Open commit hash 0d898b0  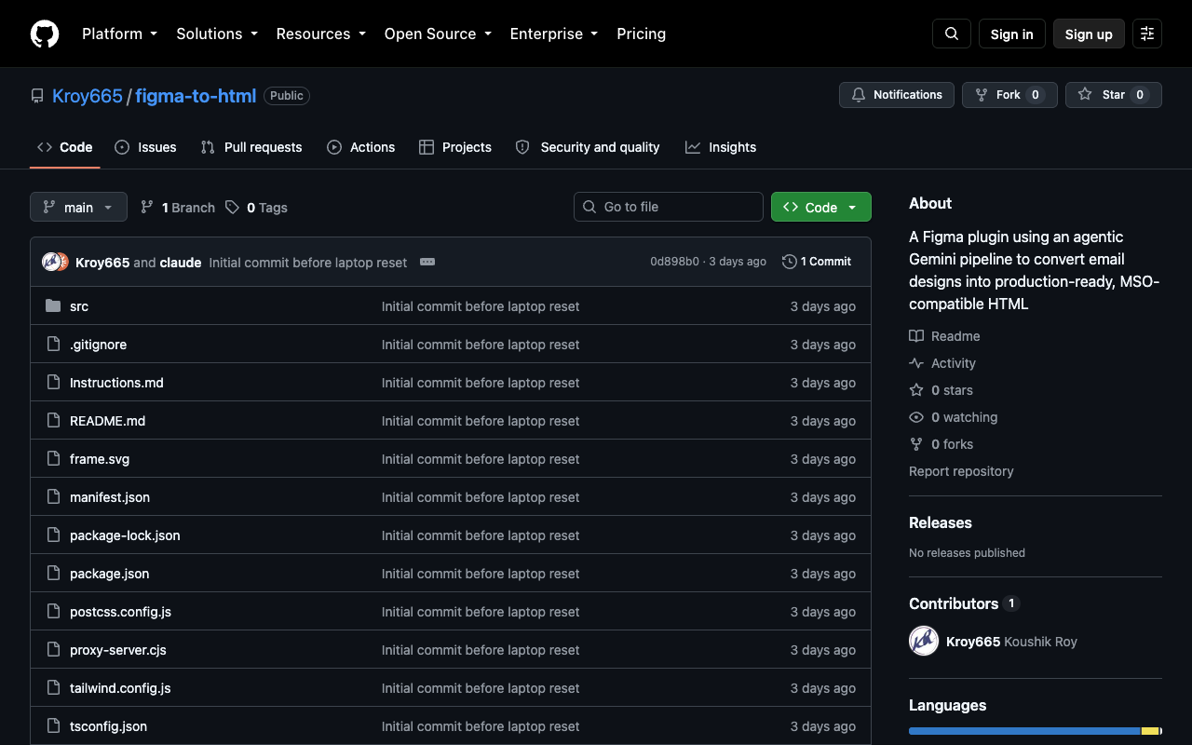tap(674, 262)
